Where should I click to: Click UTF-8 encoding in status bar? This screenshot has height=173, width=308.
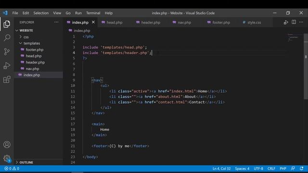[258, 169]
